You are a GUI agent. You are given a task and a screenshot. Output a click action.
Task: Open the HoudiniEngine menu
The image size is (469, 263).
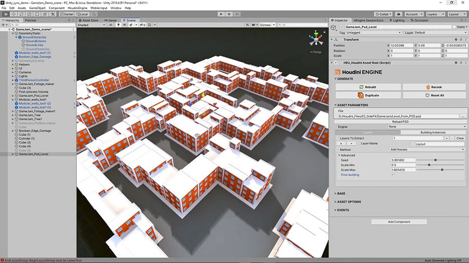click(x=78, y=8)
